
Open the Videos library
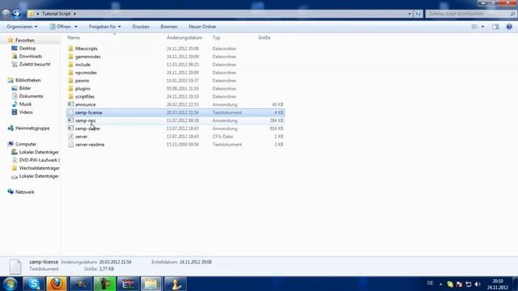(x=26, y=112)
